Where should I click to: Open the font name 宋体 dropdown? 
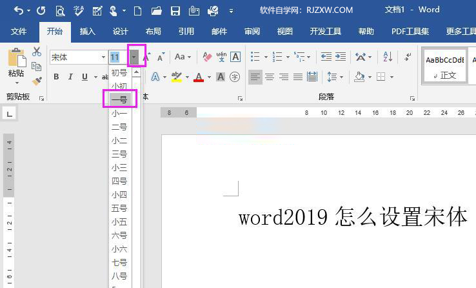[x=103, y=57]
